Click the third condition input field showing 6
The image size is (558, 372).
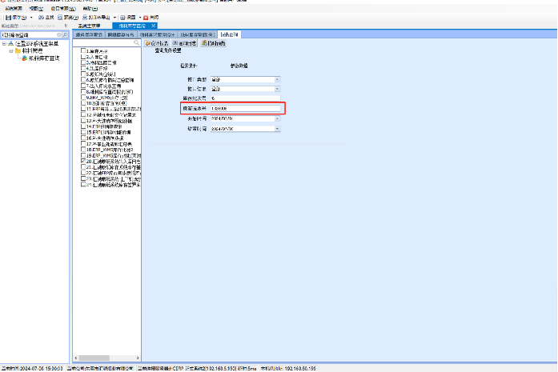tap(246, 98)
